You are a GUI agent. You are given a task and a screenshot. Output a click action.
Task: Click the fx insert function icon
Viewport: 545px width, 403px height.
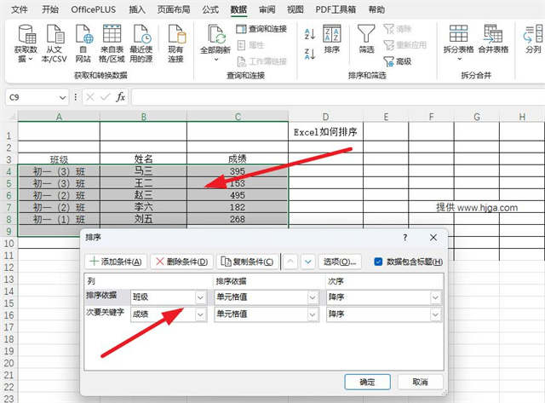point(120,97)
